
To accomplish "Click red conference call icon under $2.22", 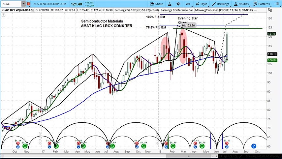I will 227,143.
